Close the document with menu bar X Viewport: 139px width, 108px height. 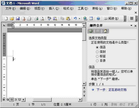tap(136, 13)
